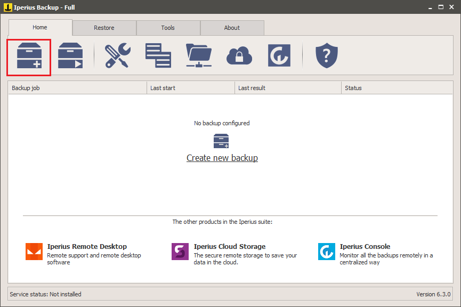Open general settings wrench and screwdriver icon
This screenshot has height=307, width=461.
tap(118, 55)
